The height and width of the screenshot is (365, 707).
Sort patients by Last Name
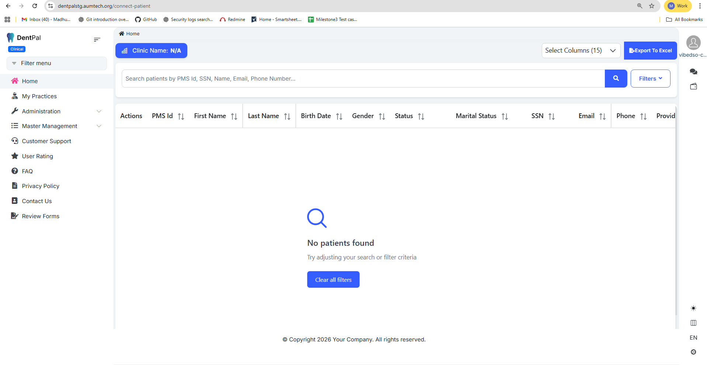[x=287, y=116]
